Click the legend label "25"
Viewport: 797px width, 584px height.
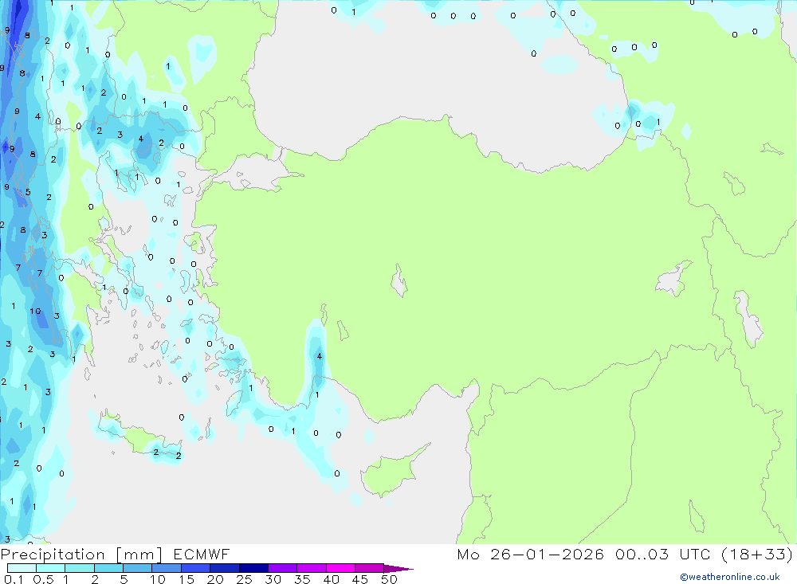244,579
